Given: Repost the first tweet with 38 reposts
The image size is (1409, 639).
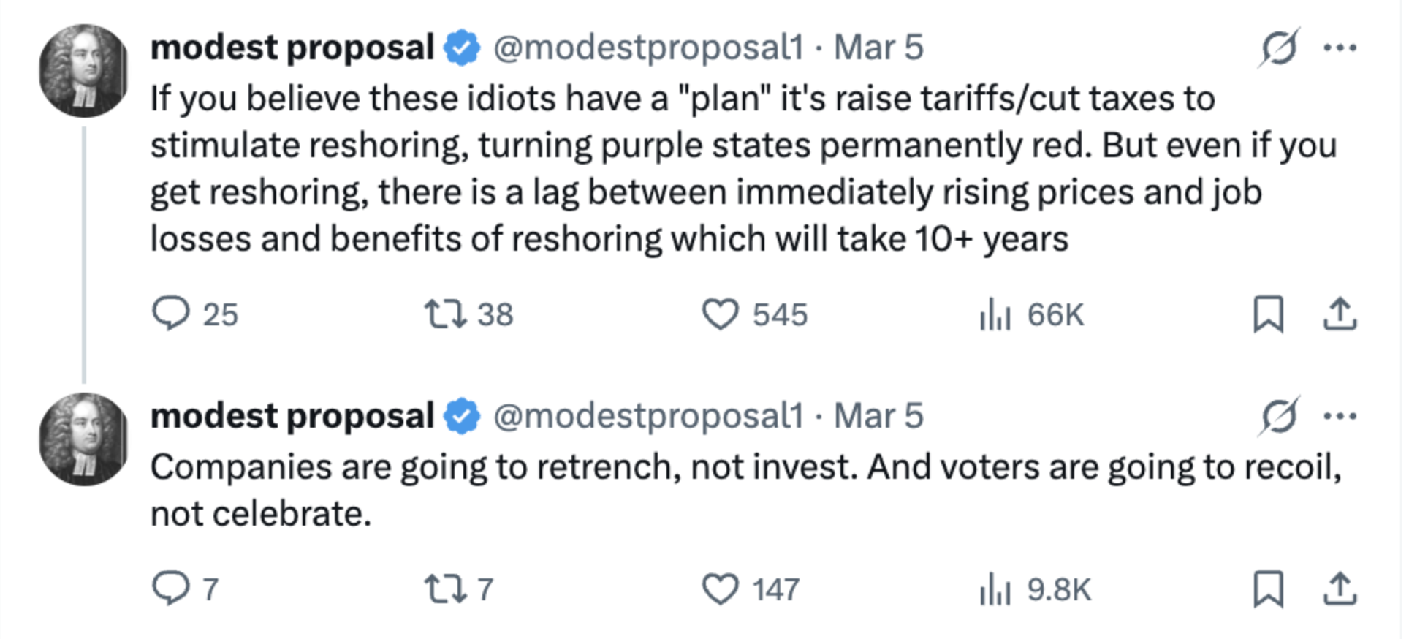Looking at the screenshot, I should tap(445, 314).
